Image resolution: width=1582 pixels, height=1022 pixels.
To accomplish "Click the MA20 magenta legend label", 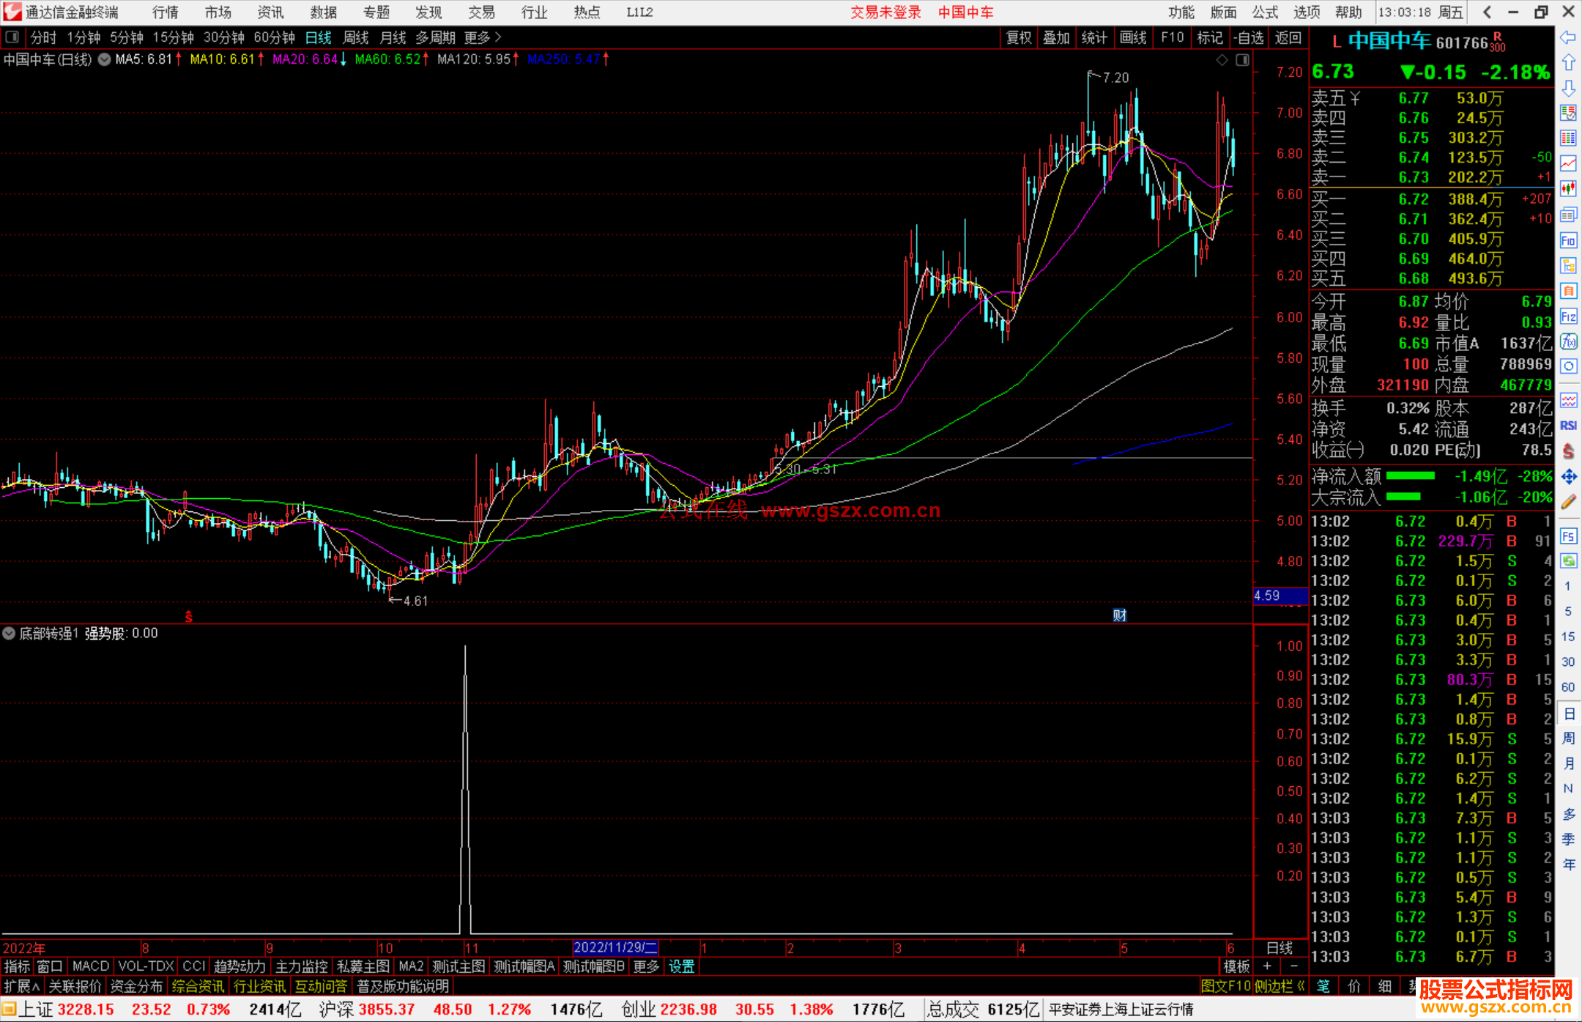I will click(305, 59).
